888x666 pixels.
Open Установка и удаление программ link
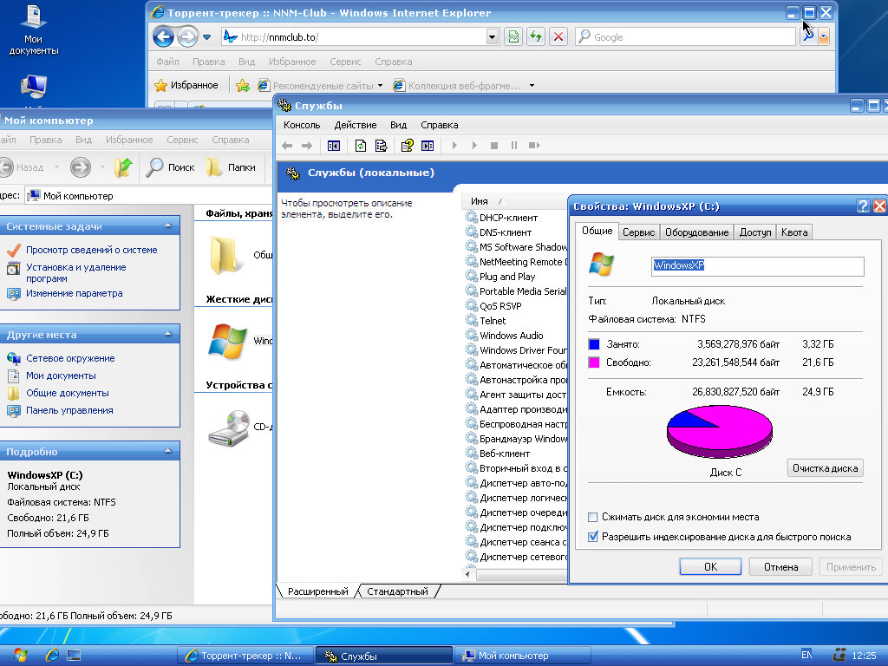point(76,273)
